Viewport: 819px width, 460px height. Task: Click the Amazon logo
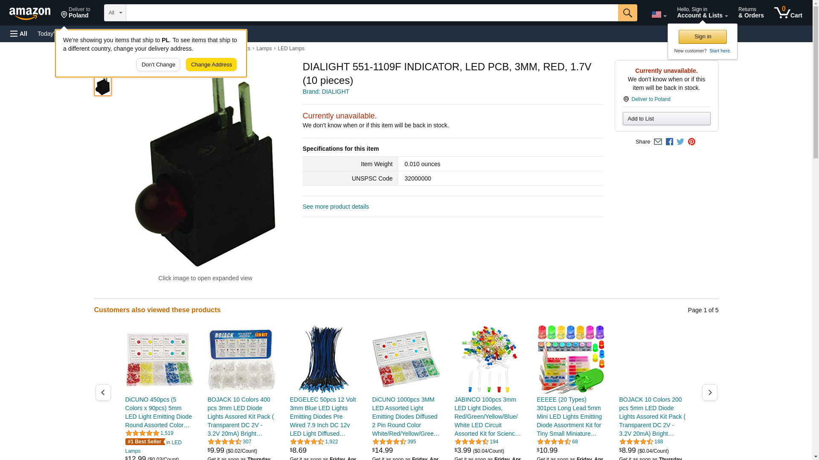pos(30,13)
